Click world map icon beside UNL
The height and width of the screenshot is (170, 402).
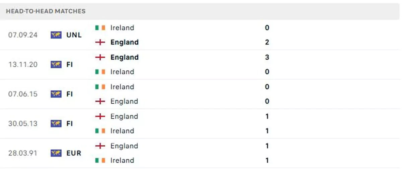(x=56, y=35)
